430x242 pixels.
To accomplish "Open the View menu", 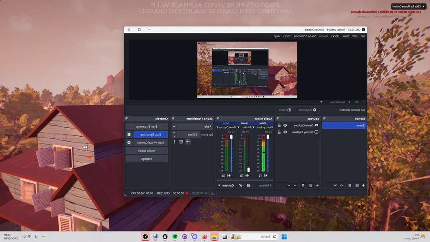I will pos(345,36).
